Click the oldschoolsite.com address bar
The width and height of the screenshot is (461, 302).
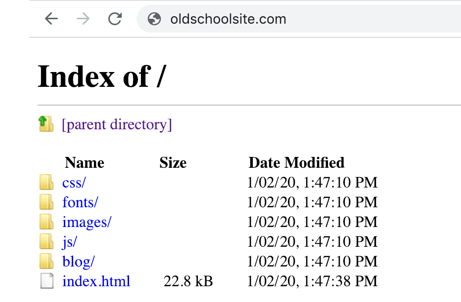[299, 19]
